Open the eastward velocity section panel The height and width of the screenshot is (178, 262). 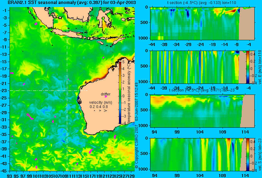[x=202, y=67]
